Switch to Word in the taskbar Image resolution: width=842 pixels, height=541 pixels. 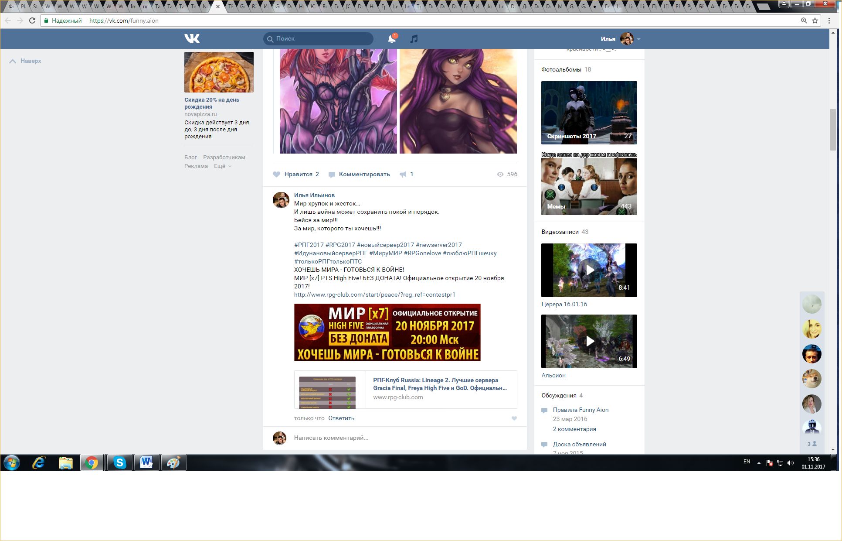click(x=146, y=462)
